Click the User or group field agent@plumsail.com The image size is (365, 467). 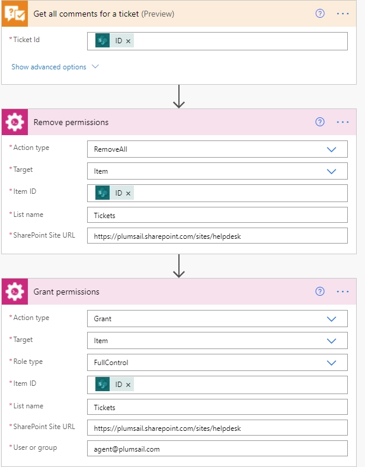tap(217, 449)
